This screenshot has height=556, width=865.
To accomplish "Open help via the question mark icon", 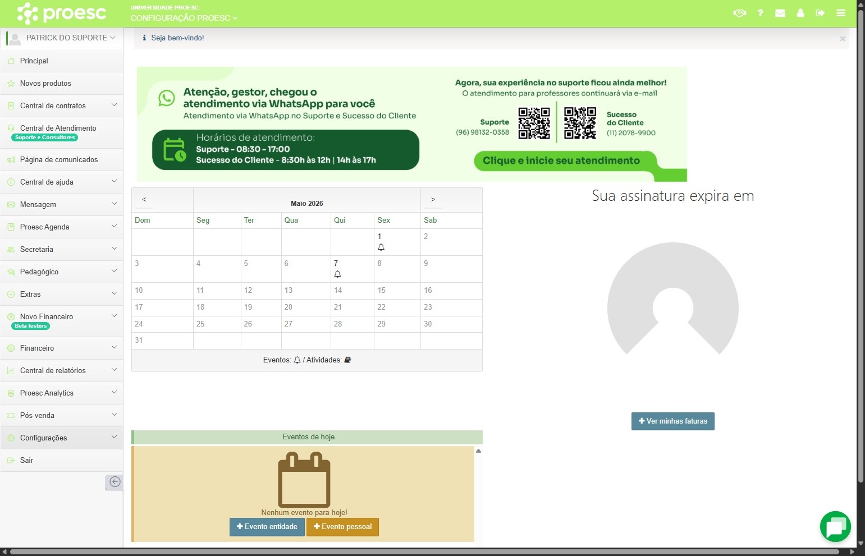I will click(760, 13).
